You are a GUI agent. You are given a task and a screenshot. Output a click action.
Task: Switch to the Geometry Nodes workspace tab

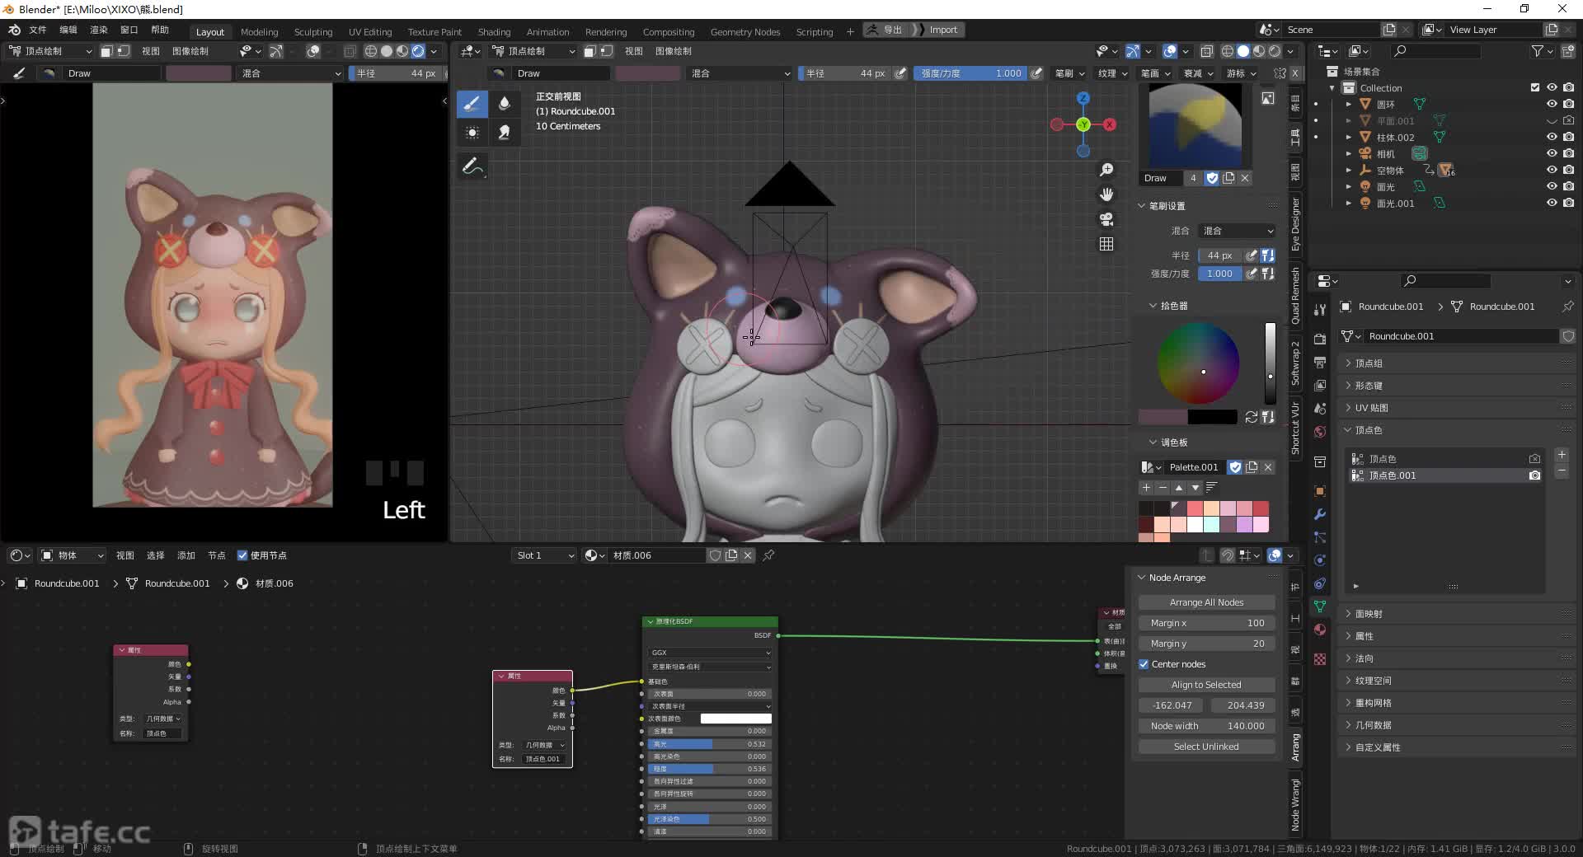pyautogui.click(x=745, y=32)
